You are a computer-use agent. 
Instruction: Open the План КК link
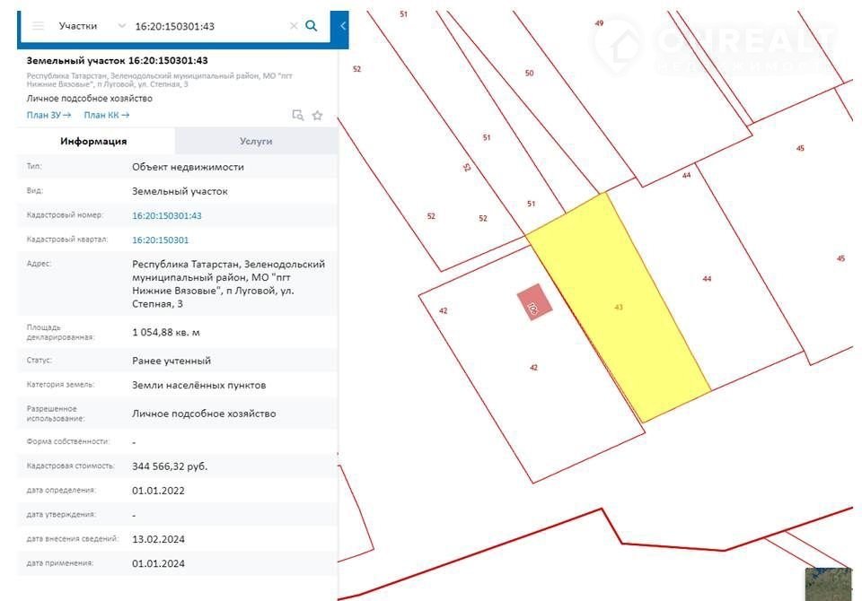(x=106, y=115)
